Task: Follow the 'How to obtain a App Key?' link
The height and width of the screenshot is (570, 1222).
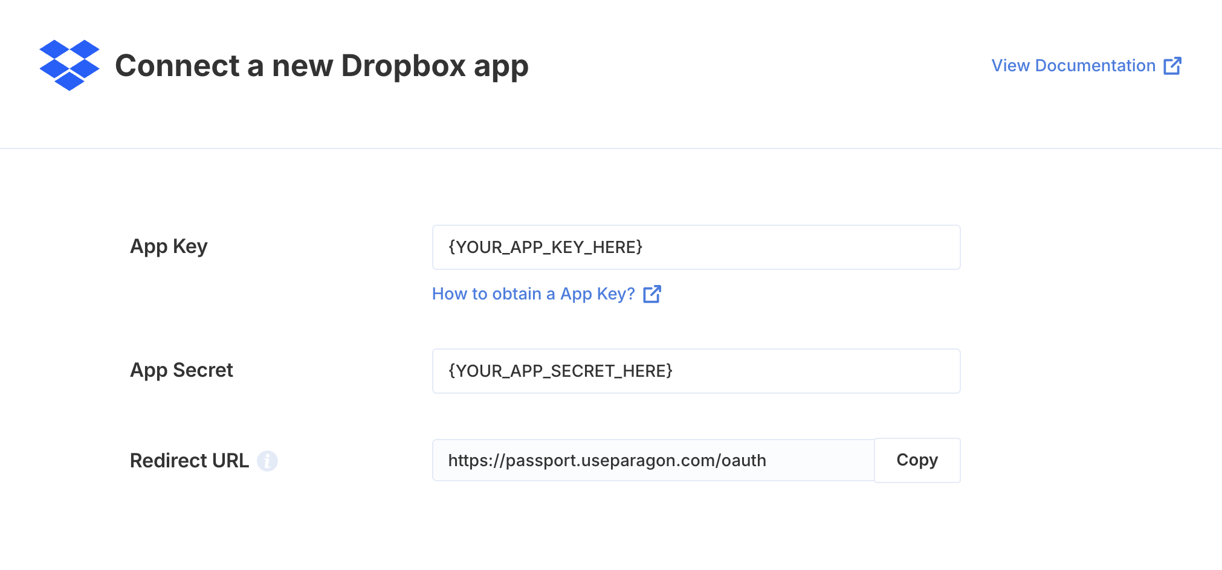Action: [546, 294]
